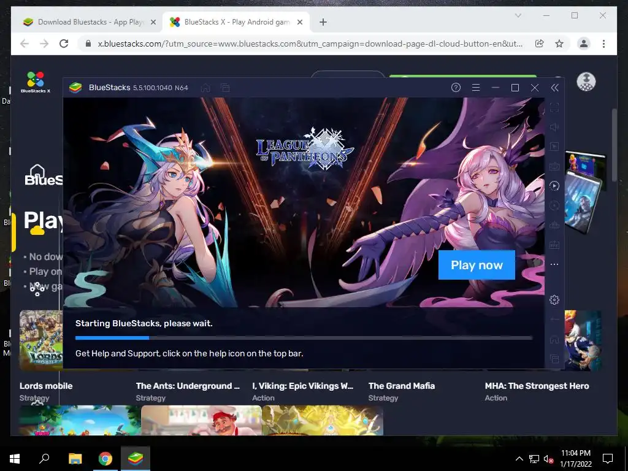Open File Explorer from taskbar
This screenshot has height=471, width=628.
(75, 459)
